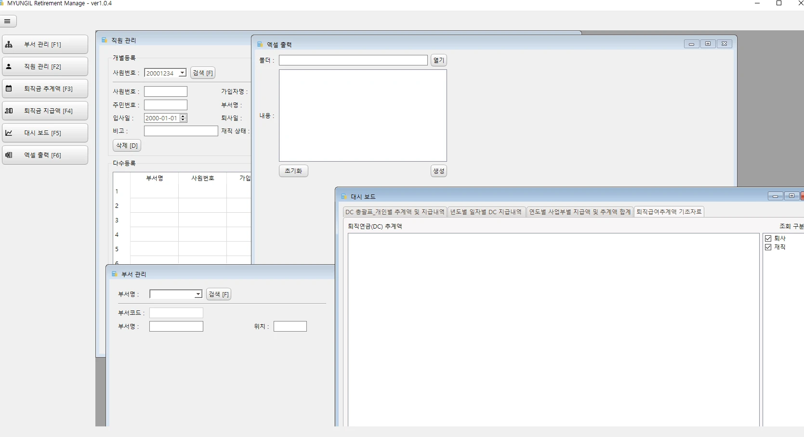Click the 엑셀 출력 window title icon
804x437 pixels.
(260, 44)
